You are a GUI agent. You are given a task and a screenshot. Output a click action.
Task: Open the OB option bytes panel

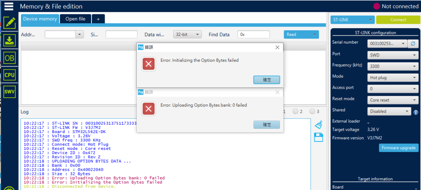coord(9,58)
